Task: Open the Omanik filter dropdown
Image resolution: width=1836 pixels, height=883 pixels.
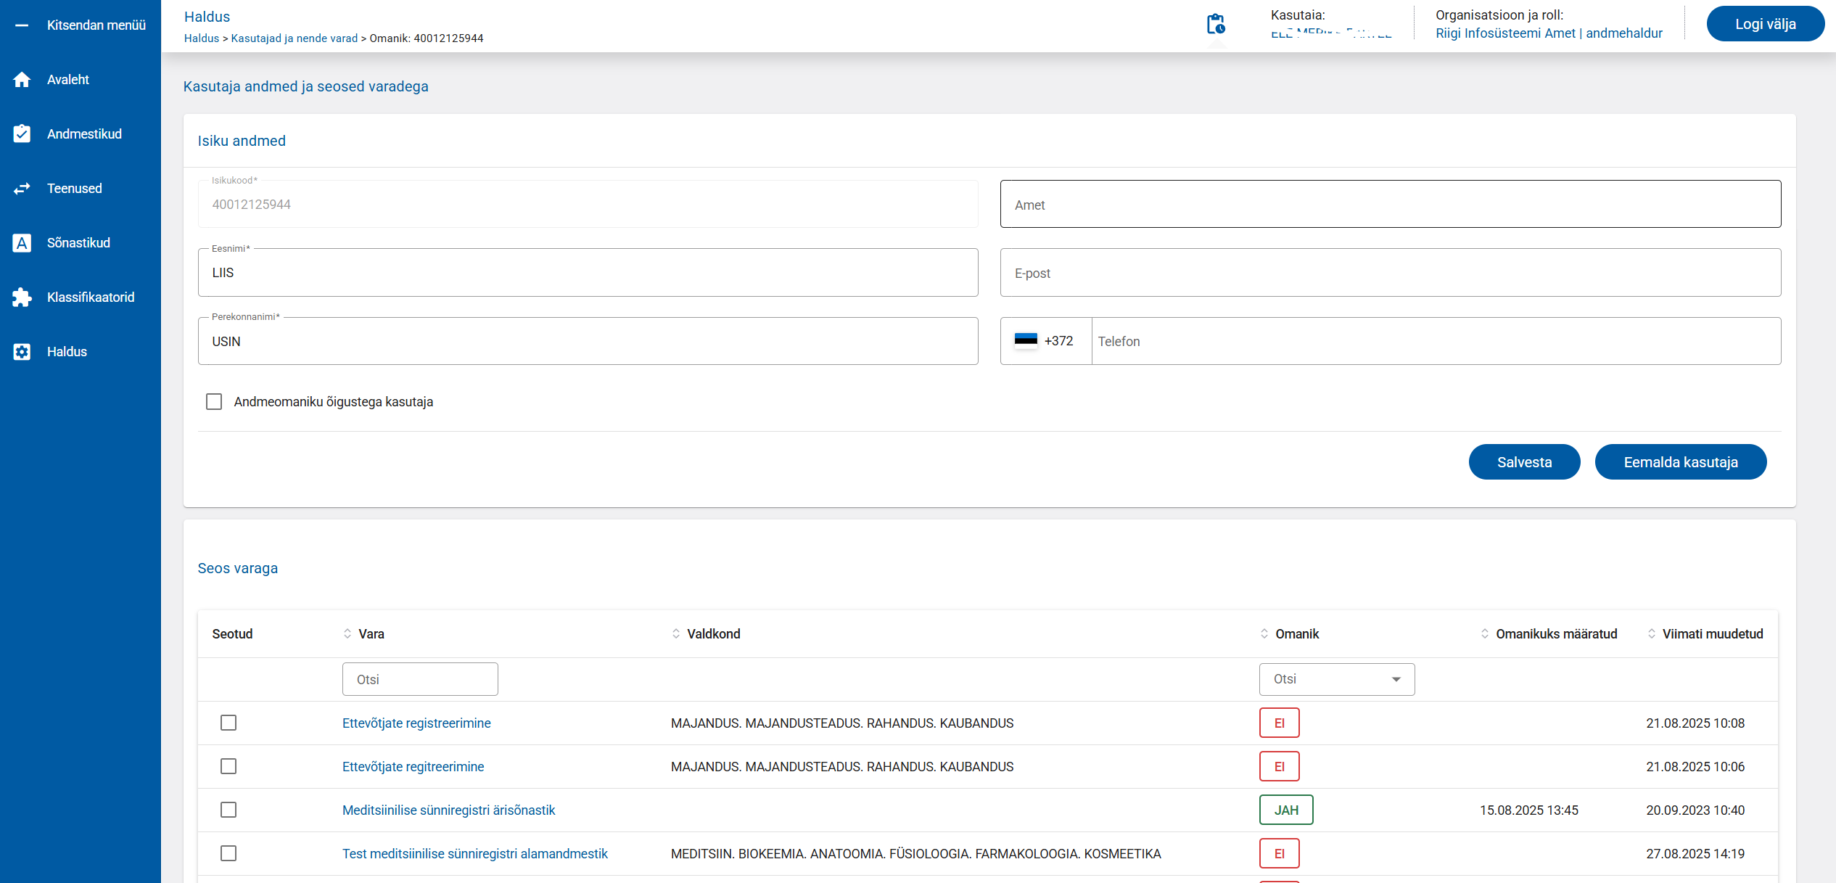Action: click(x=1336, y=679)
